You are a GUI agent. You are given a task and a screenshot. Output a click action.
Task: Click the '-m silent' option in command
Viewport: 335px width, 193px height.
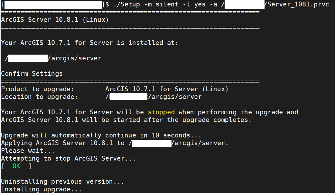click(x=157, y=5)
